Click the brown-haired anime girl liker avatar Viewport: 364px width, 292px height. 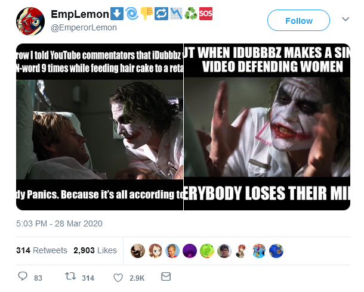pyautogui.click(x=155, y=251)
